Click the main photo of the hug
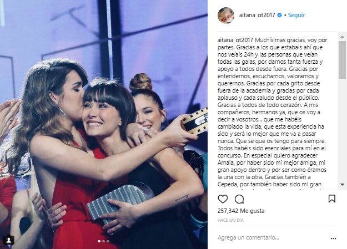347x249 pixels. point(104,124)
